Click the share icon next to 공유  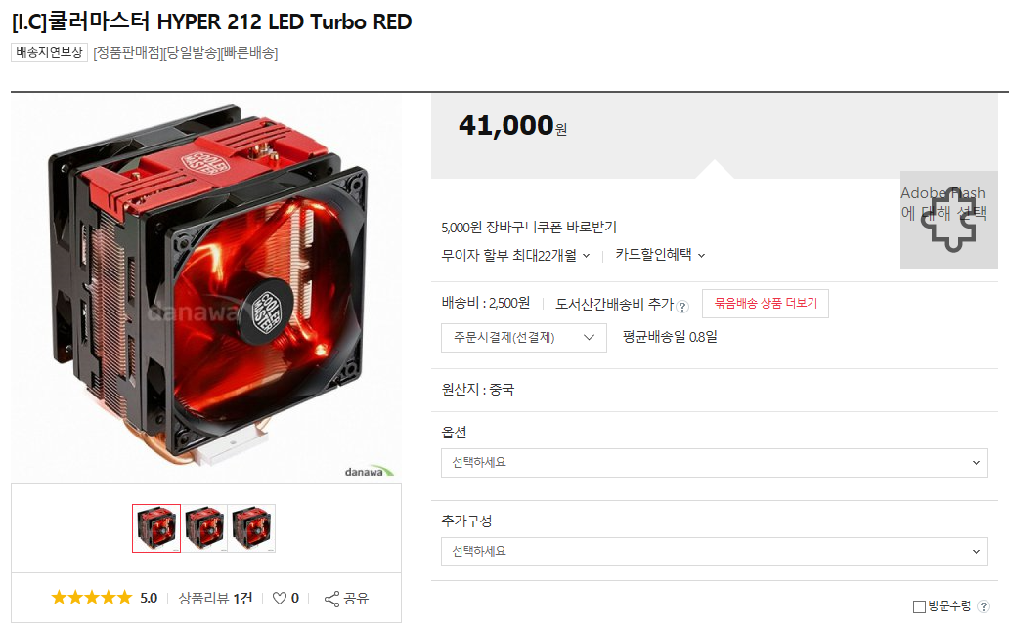[331, 600]
